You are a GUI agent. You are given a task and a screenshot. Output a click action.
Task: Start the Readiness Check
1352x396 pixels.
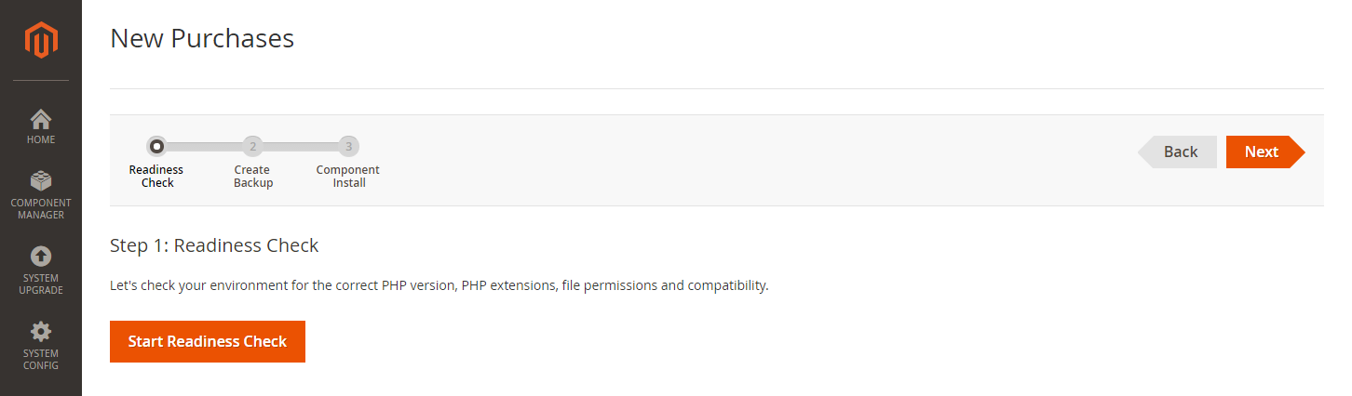click(x=208, y=341)
